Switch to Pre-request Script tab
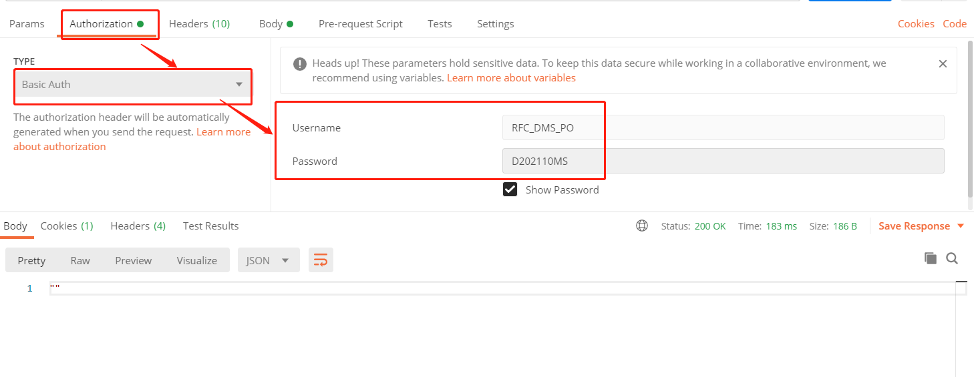974x377 pixels. click(360, 24)
